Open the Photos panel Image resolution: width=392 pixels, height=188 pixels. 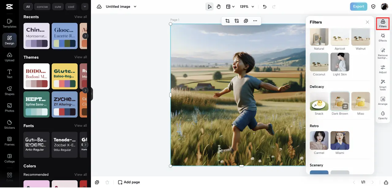[9, 108]
